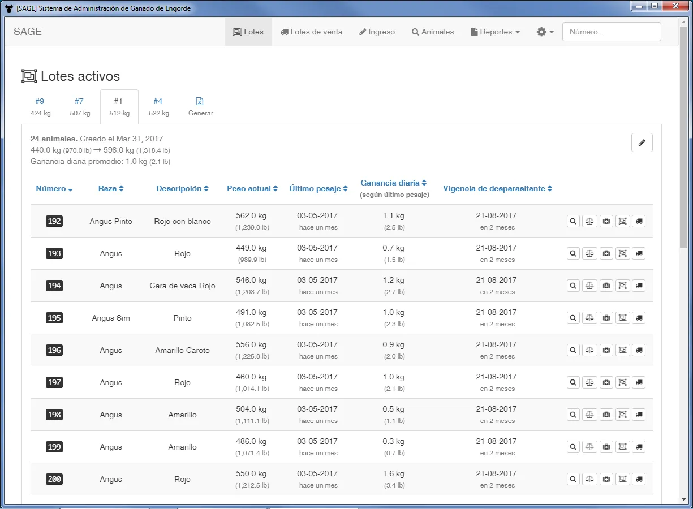693x509 pixels.
Task: Sort table by Número column
Action: [54, 189]
